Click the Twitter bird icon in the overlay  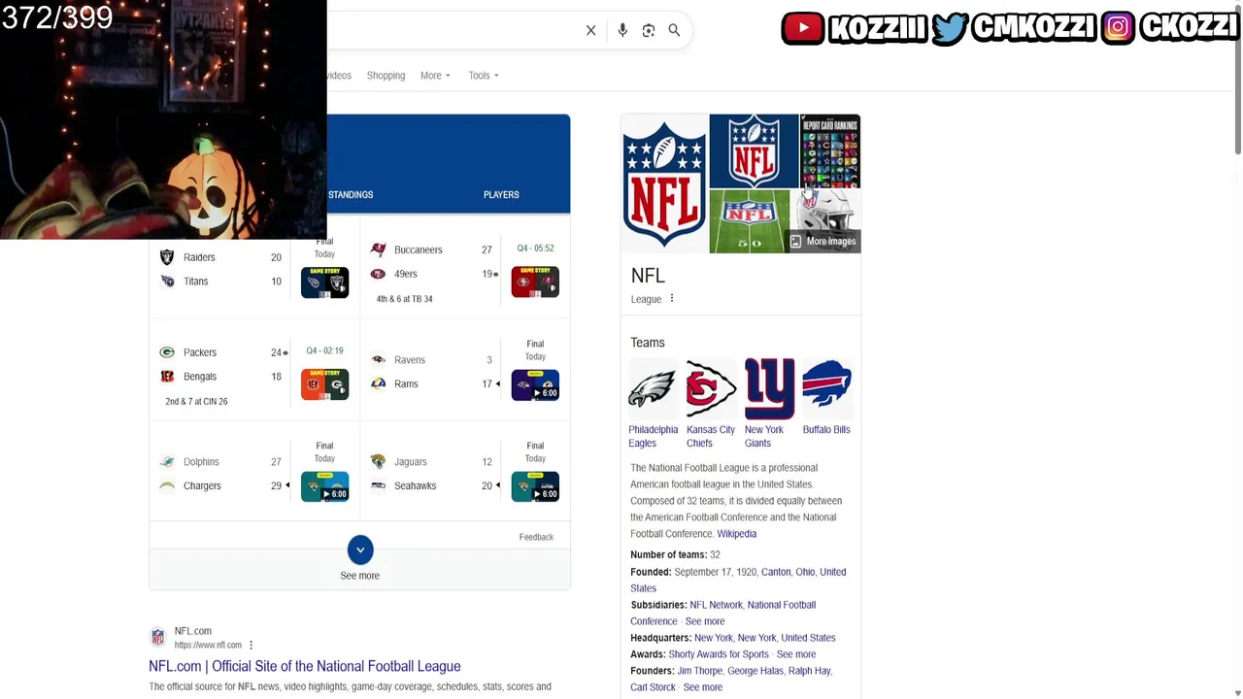click(950, 28)
